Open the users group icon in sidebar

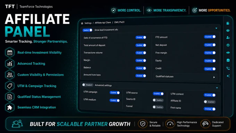point(228,31)
